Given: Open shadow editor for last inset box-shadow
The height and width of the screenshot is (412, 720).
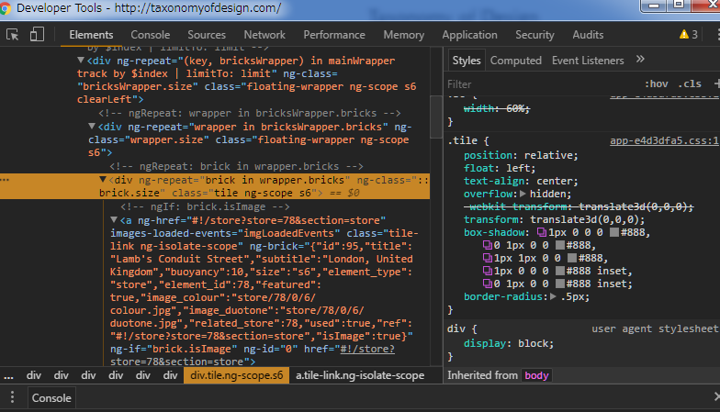Looking at the screenshot, I should point(488,284).
